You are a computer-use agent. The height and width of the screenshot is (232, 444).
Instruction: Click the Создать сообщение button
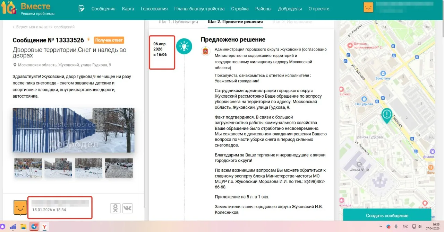coord(387,215)
